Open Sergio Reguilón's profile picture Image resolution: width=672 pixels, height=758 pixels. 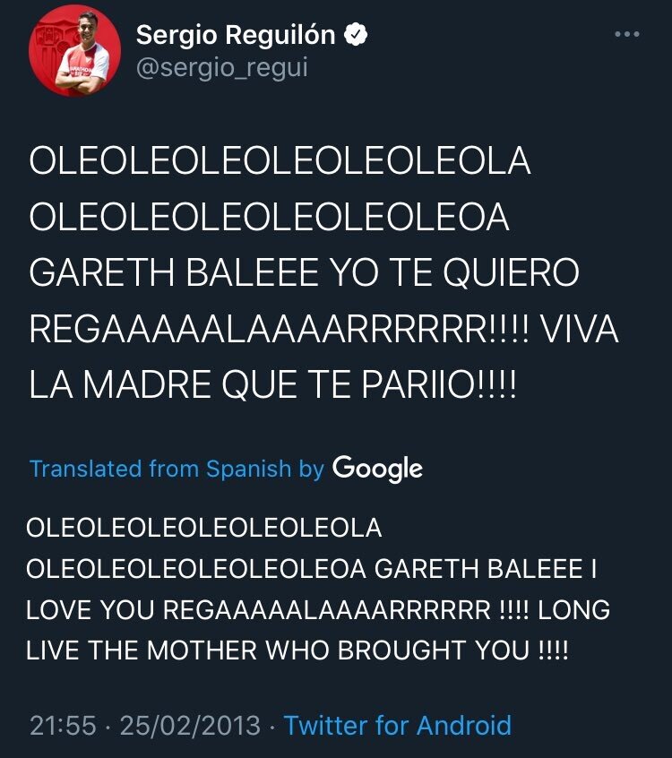(x=75, y=51)
